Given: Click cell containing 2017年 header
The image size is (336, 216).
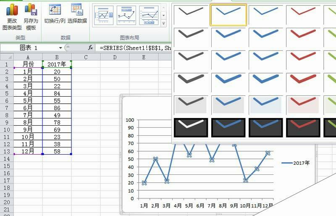Looking at the screenshot, I should pos(57,64).
